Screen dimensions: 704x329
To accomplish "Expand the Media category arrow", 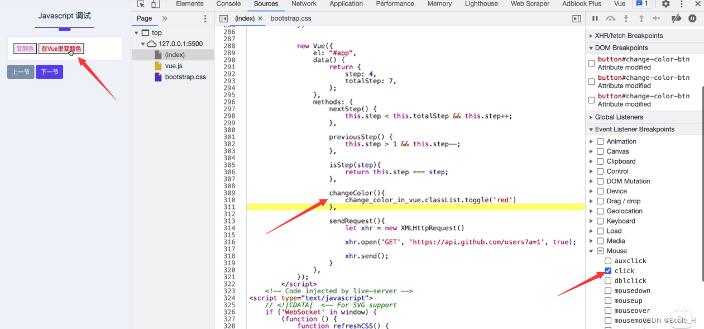I will pos(591,241).
